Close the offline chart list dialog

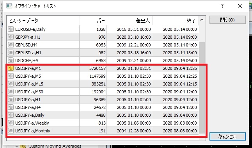click(240, 6)
